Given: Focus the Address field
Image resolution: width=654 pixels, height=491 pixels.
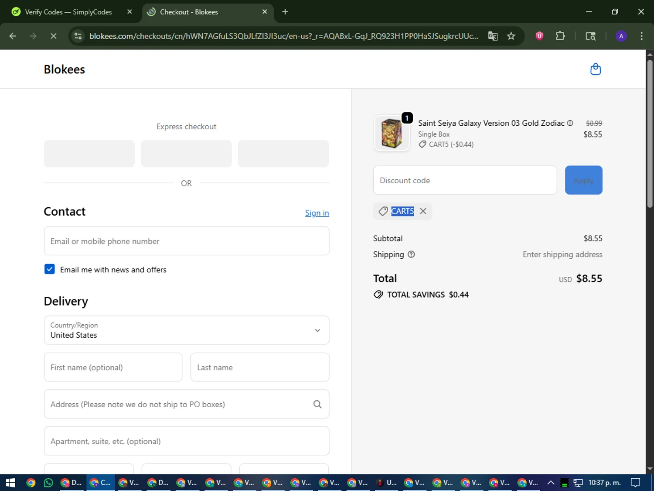Looking at the screenshot, I should tap(187, 404).
